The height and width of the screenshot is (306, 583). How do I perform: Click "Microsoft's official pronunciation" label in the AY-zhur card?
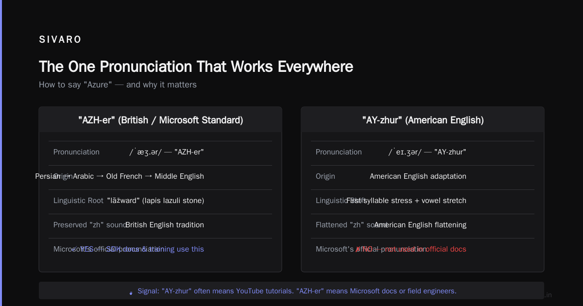coord(371,249)
